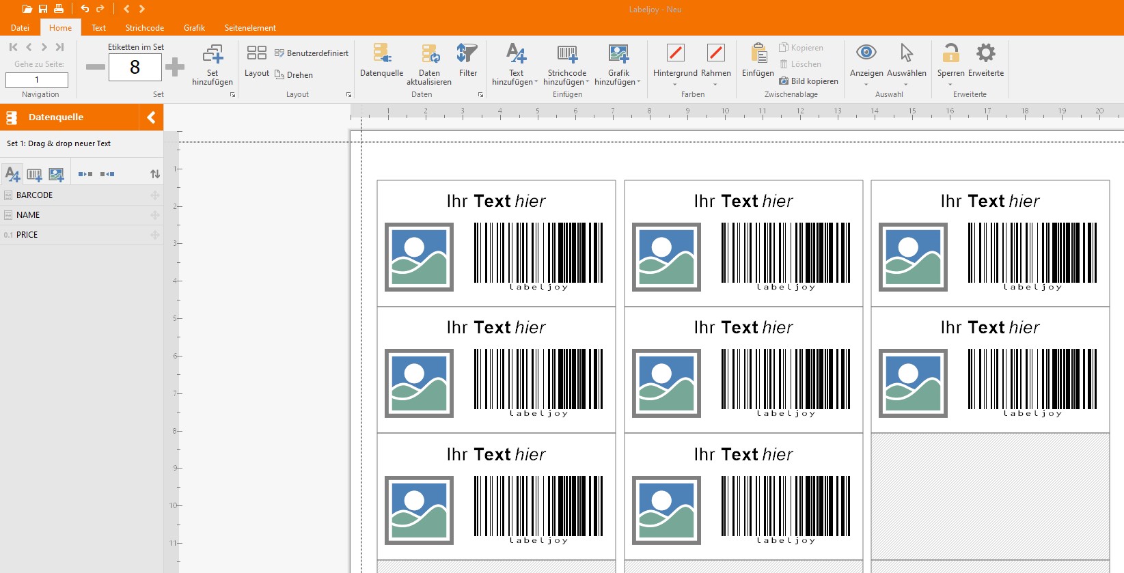Switch to the Grafik tab
Screen dimensions: 1124x573
pyautogui.click(x=194, y=28)
